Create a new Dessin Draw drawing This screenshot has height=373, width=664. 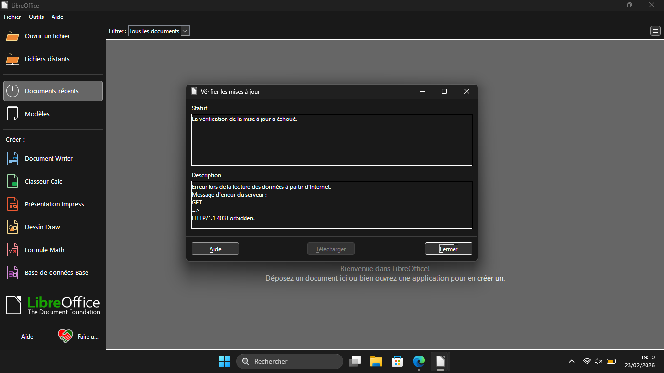coord(42,227)
